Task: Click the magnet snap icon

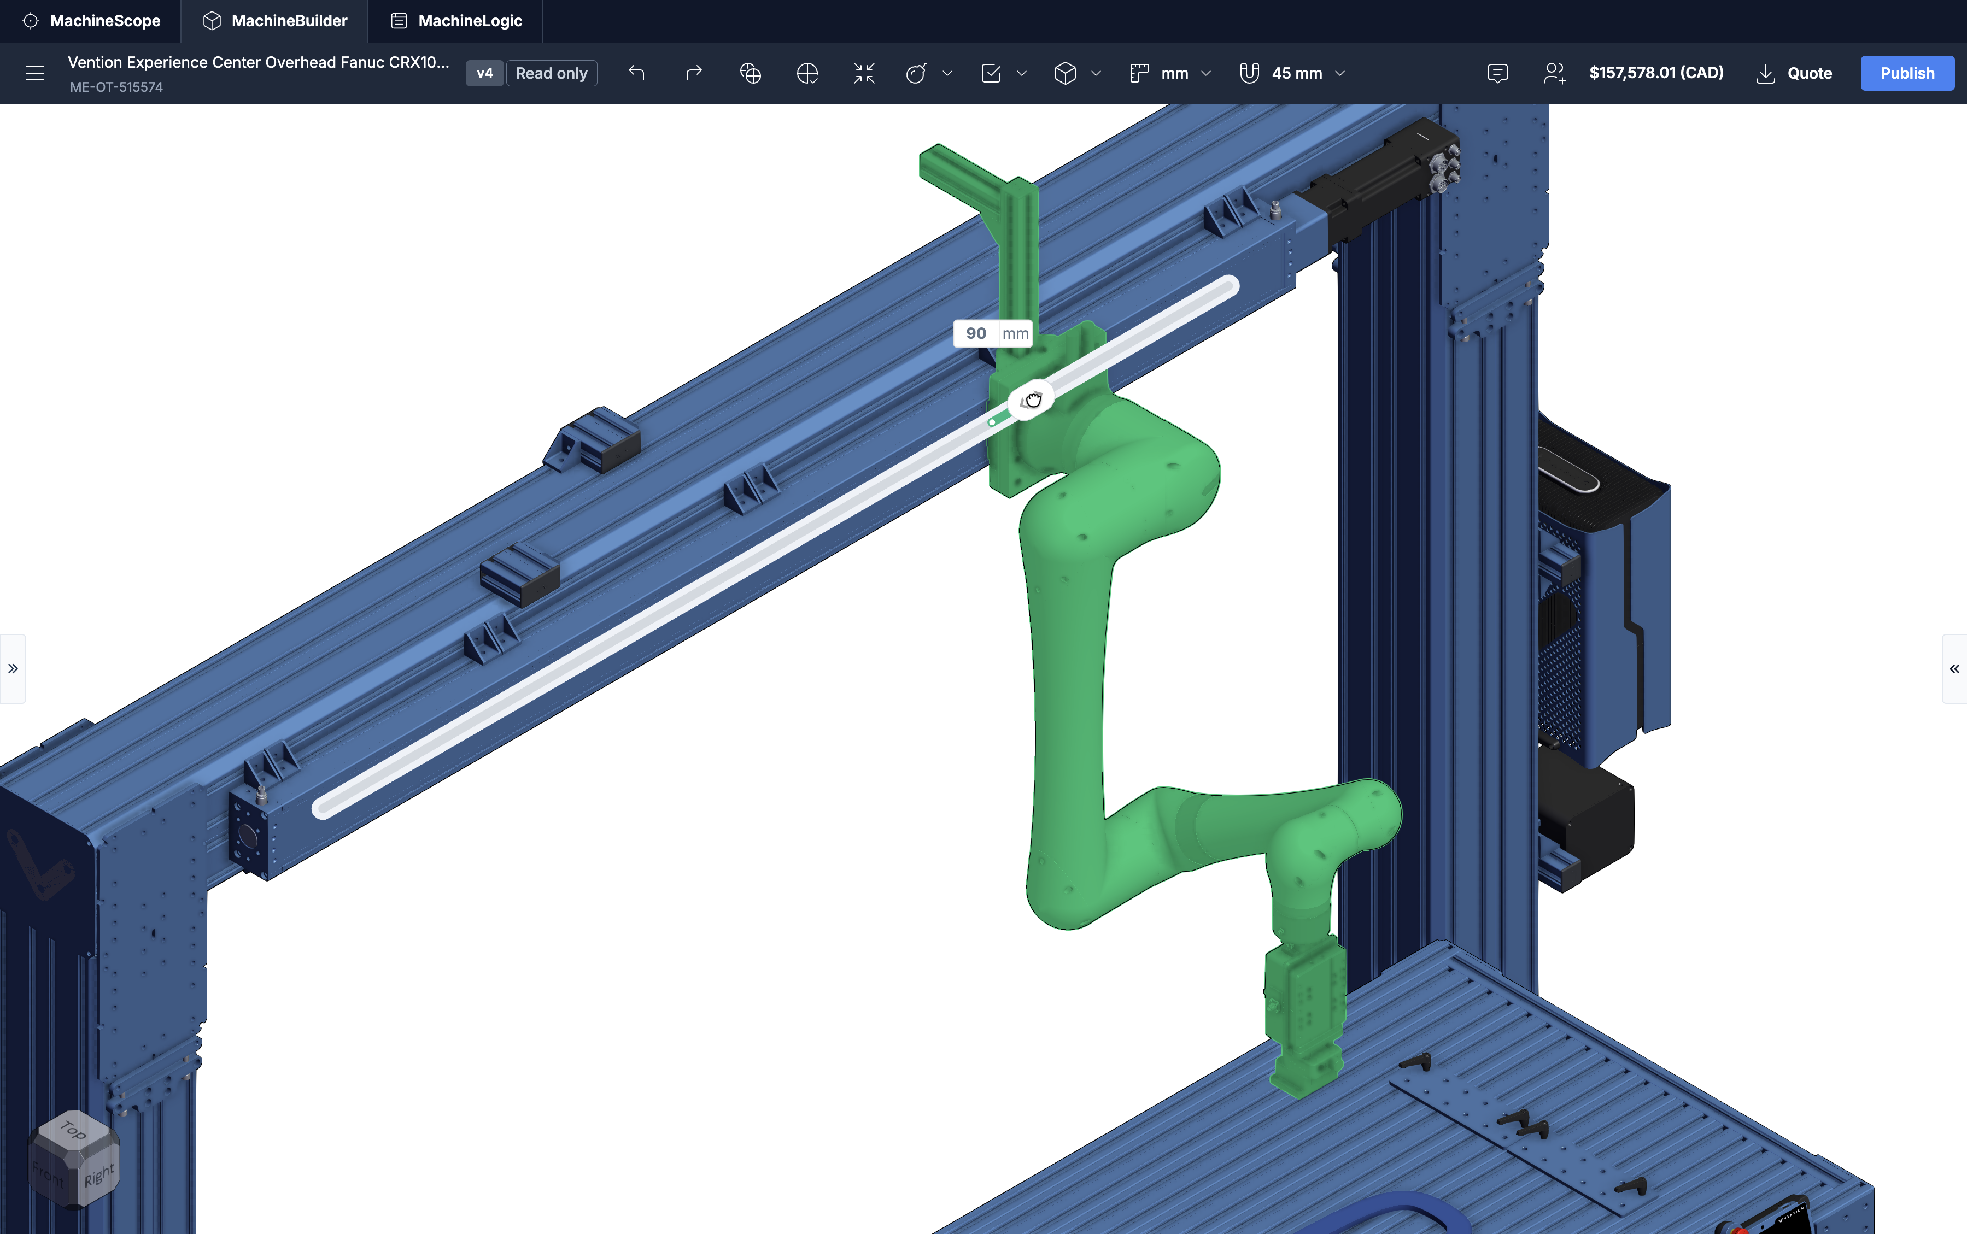Action: point(1250,73)
